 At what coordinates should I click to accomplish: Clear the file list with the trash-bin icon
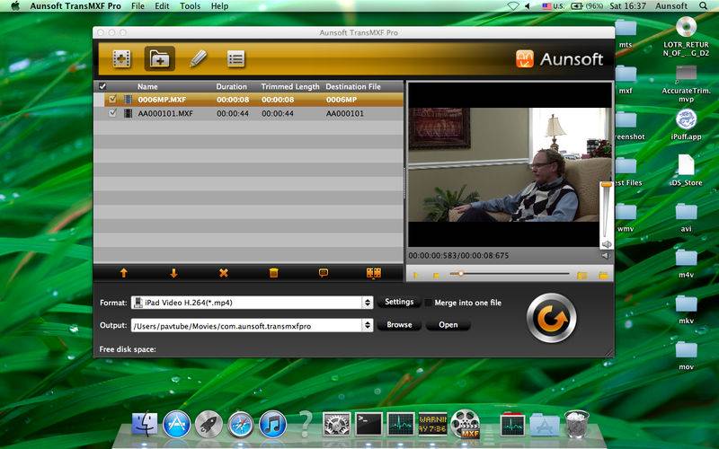click(x=274, y=273)
